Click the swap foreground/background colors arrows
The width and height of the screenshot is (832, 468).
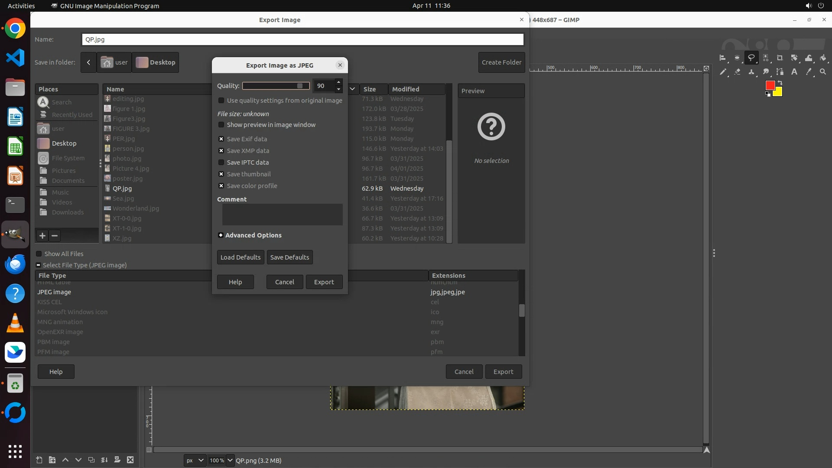[x=780, y=82]
